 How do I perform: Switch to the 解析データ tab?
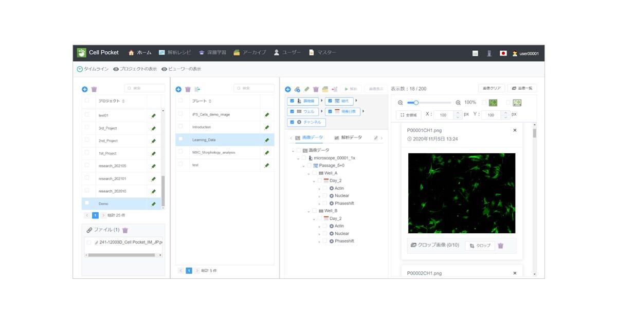click(348, 137)
